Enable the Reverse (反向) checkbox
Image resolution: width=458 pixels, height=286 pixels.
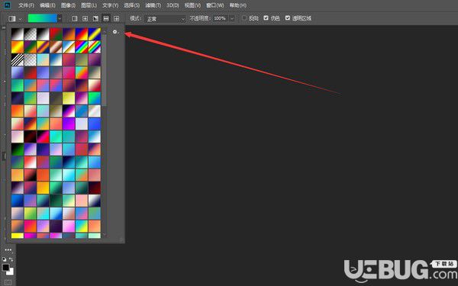(244, 18)
